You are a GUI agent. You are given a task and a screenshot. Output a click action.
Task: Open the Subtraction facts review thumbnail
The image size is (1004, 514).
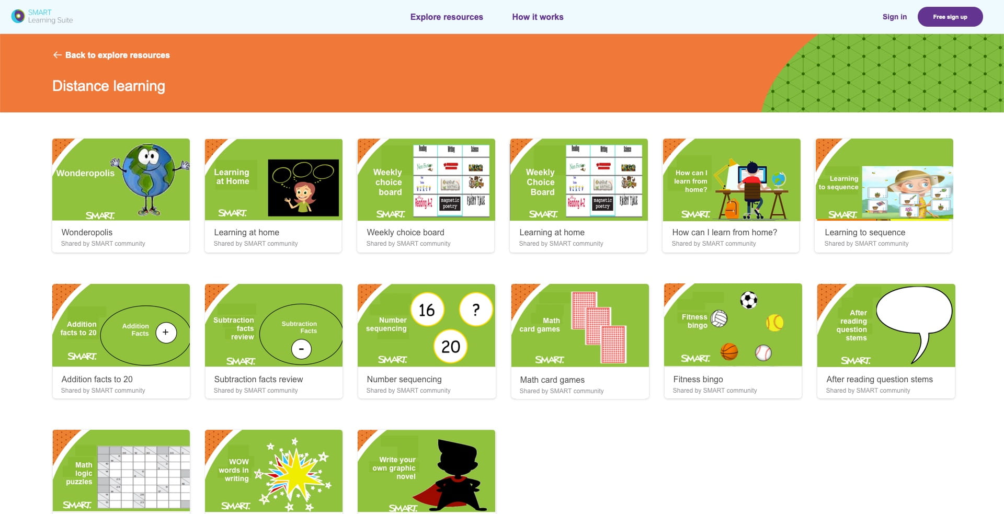point(273,325)
